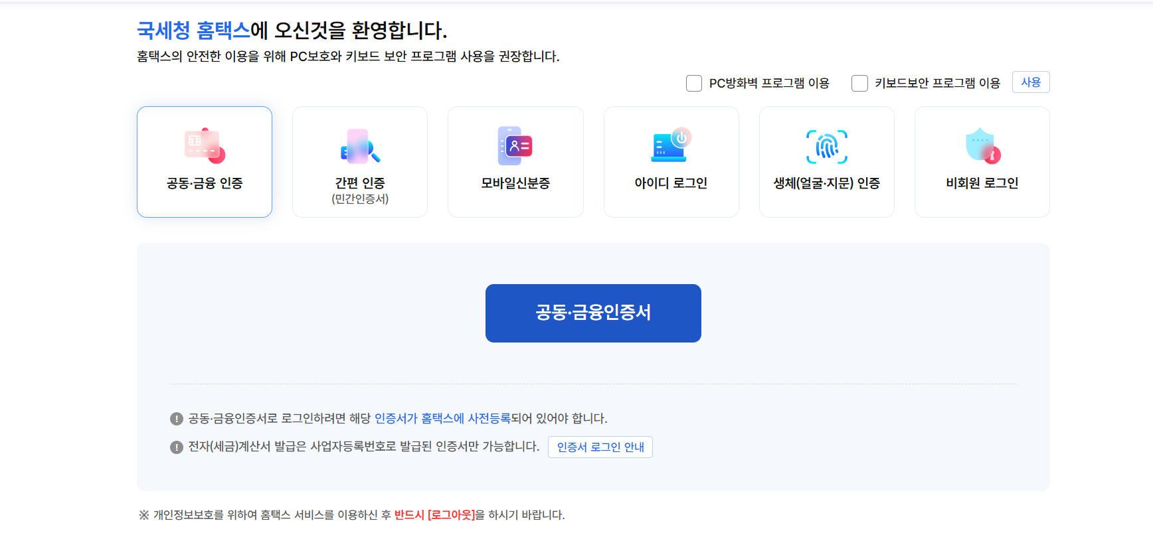
Task: Click the shield icon for 비회원 로그인
Action: tap(982, 146)
